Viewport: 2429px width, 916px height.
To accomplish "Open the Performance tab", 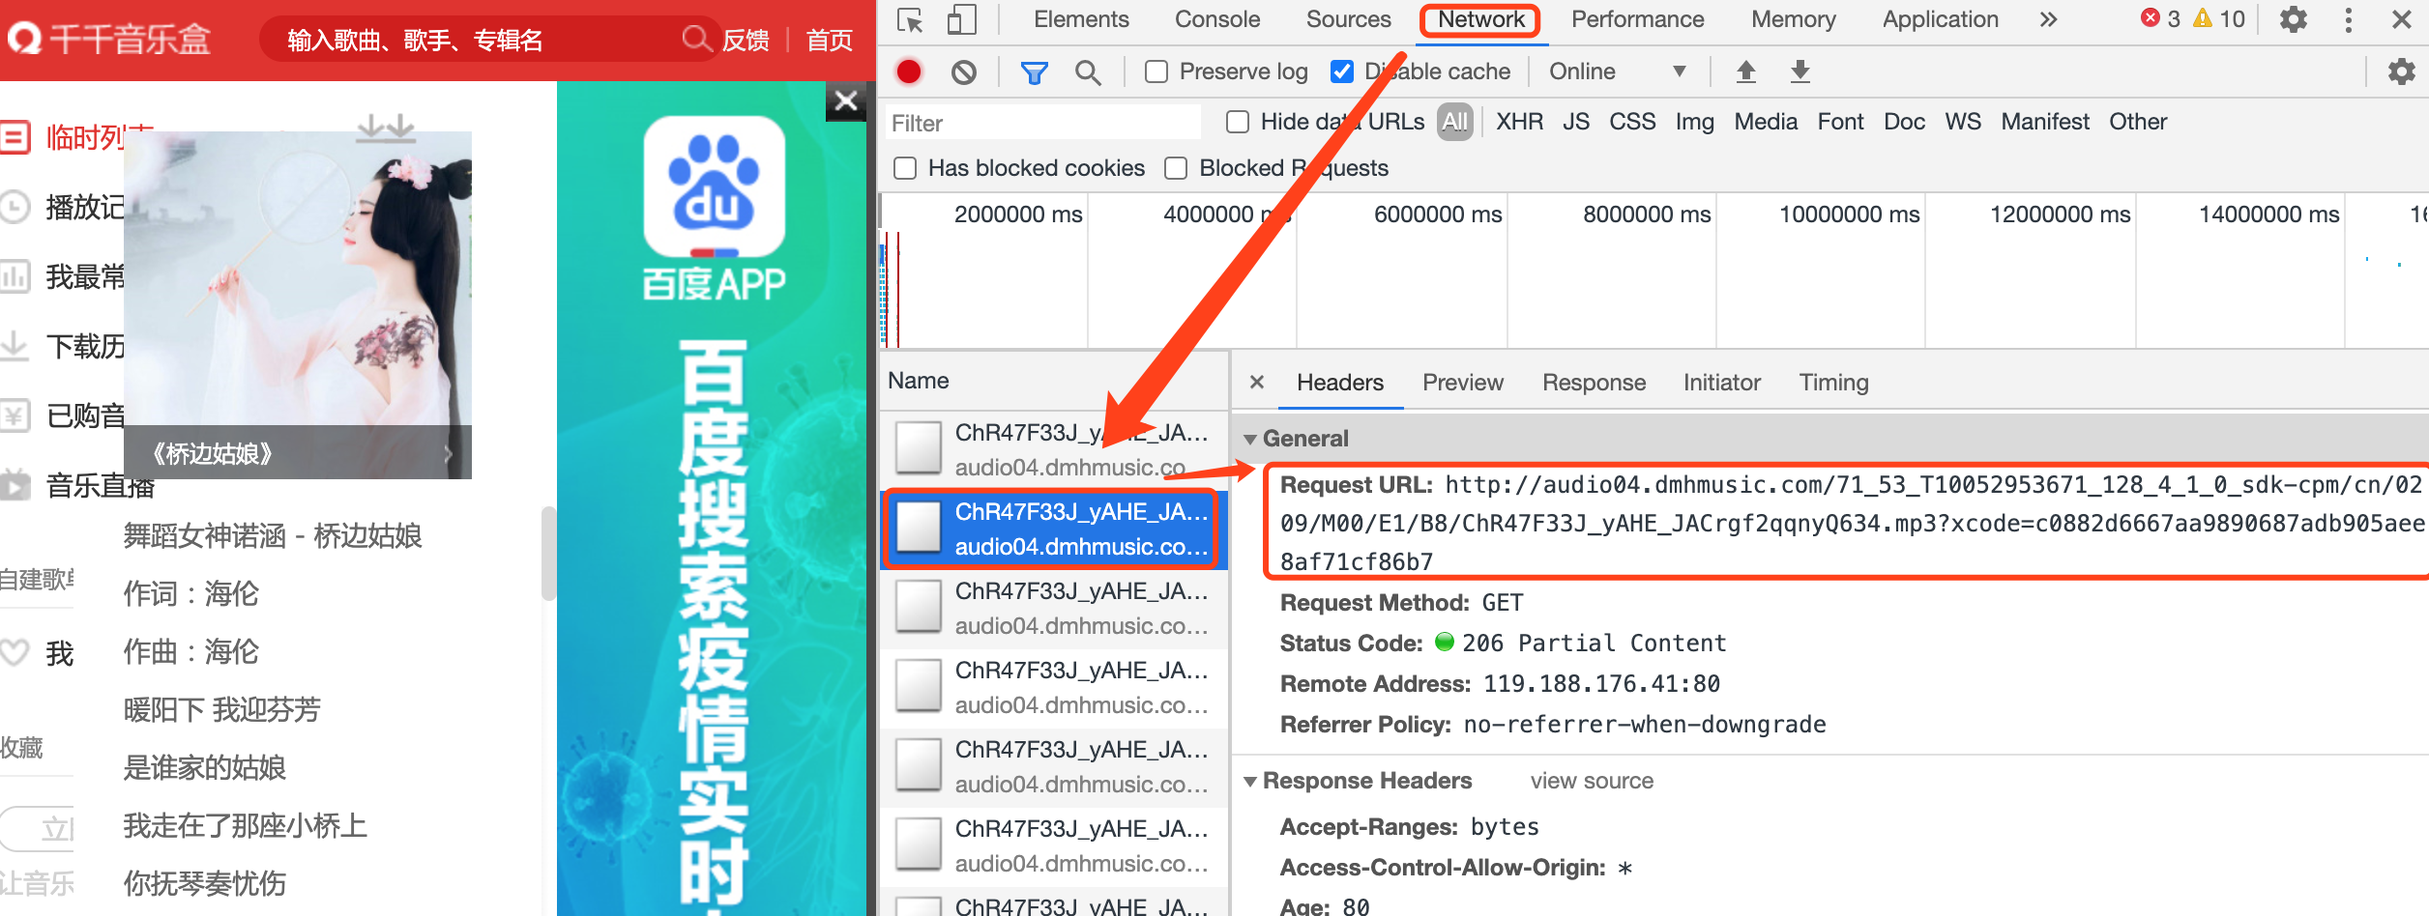I will pyautogui.click(x=1638, y=19).
